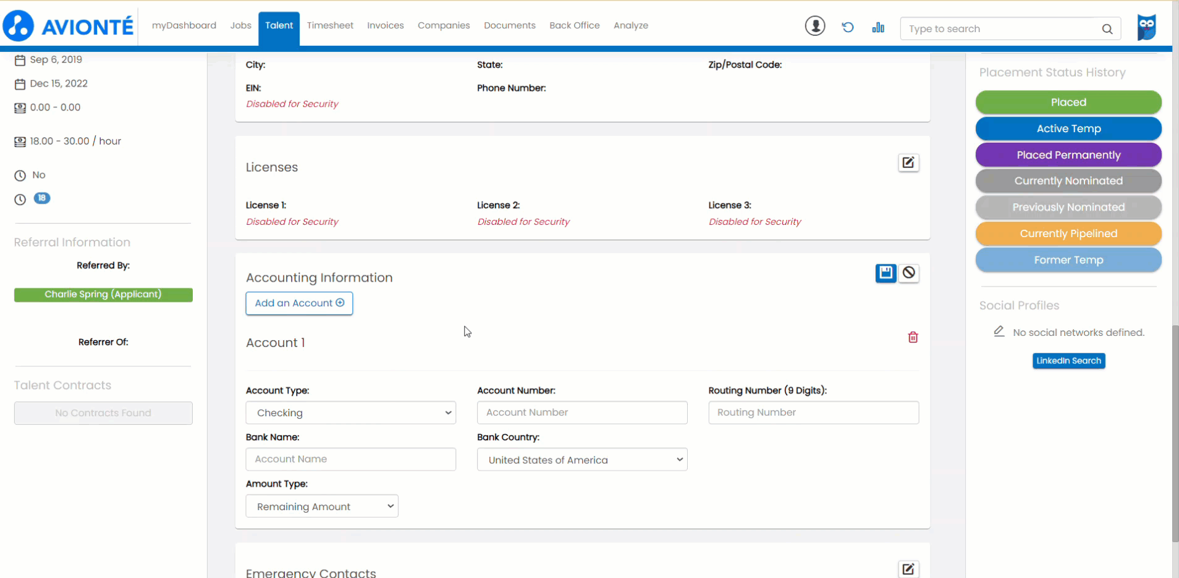Click the search magnifier icon
This screenshot has width=1179, height=578.
click(x=1107, y=29)
